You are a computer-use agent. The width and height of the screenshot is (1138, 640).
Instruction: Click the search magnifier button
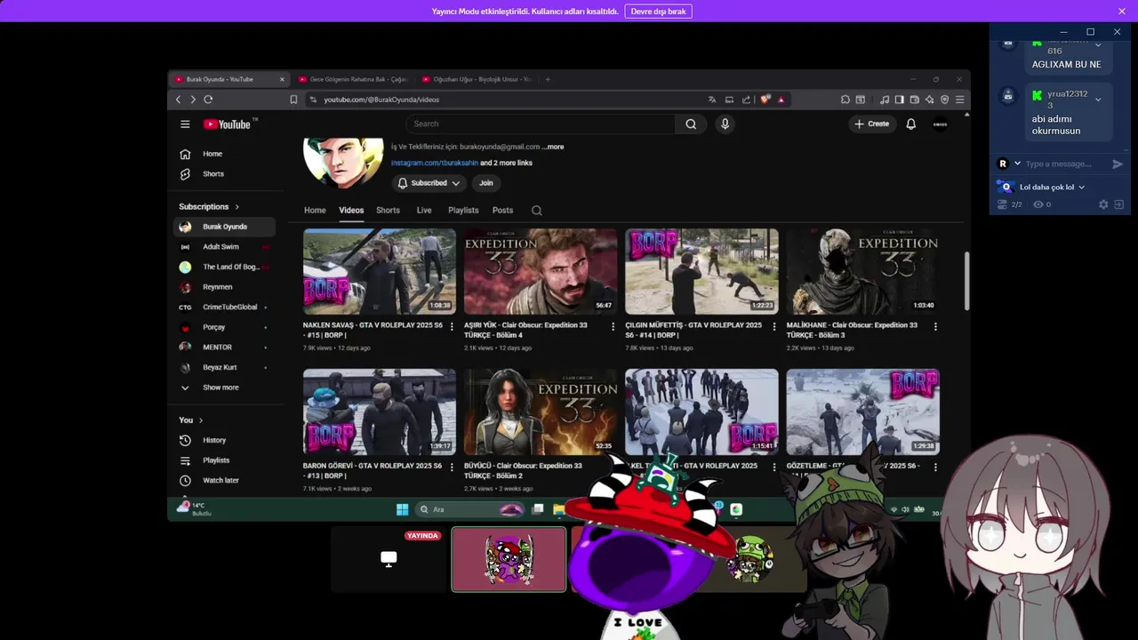[691, 124]
